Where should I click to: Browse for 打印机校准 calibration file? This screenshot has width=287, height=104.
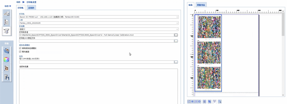click(176, 35)
